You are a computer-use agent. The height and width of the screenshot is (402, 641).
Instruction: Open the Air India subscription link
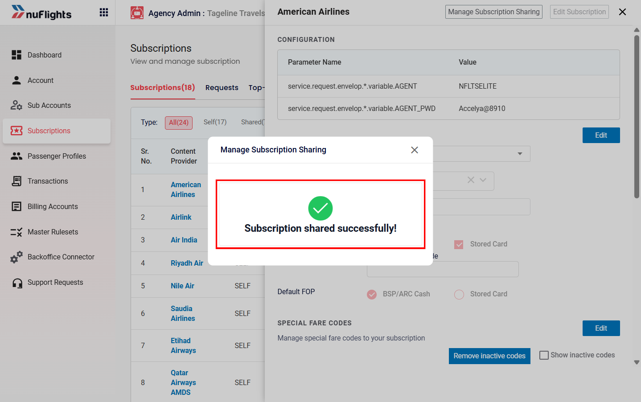click(x=184, y=240)
